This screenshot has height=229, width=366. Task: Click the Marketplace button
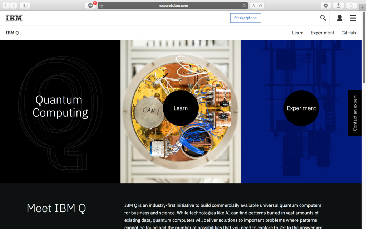pos(246,18)
